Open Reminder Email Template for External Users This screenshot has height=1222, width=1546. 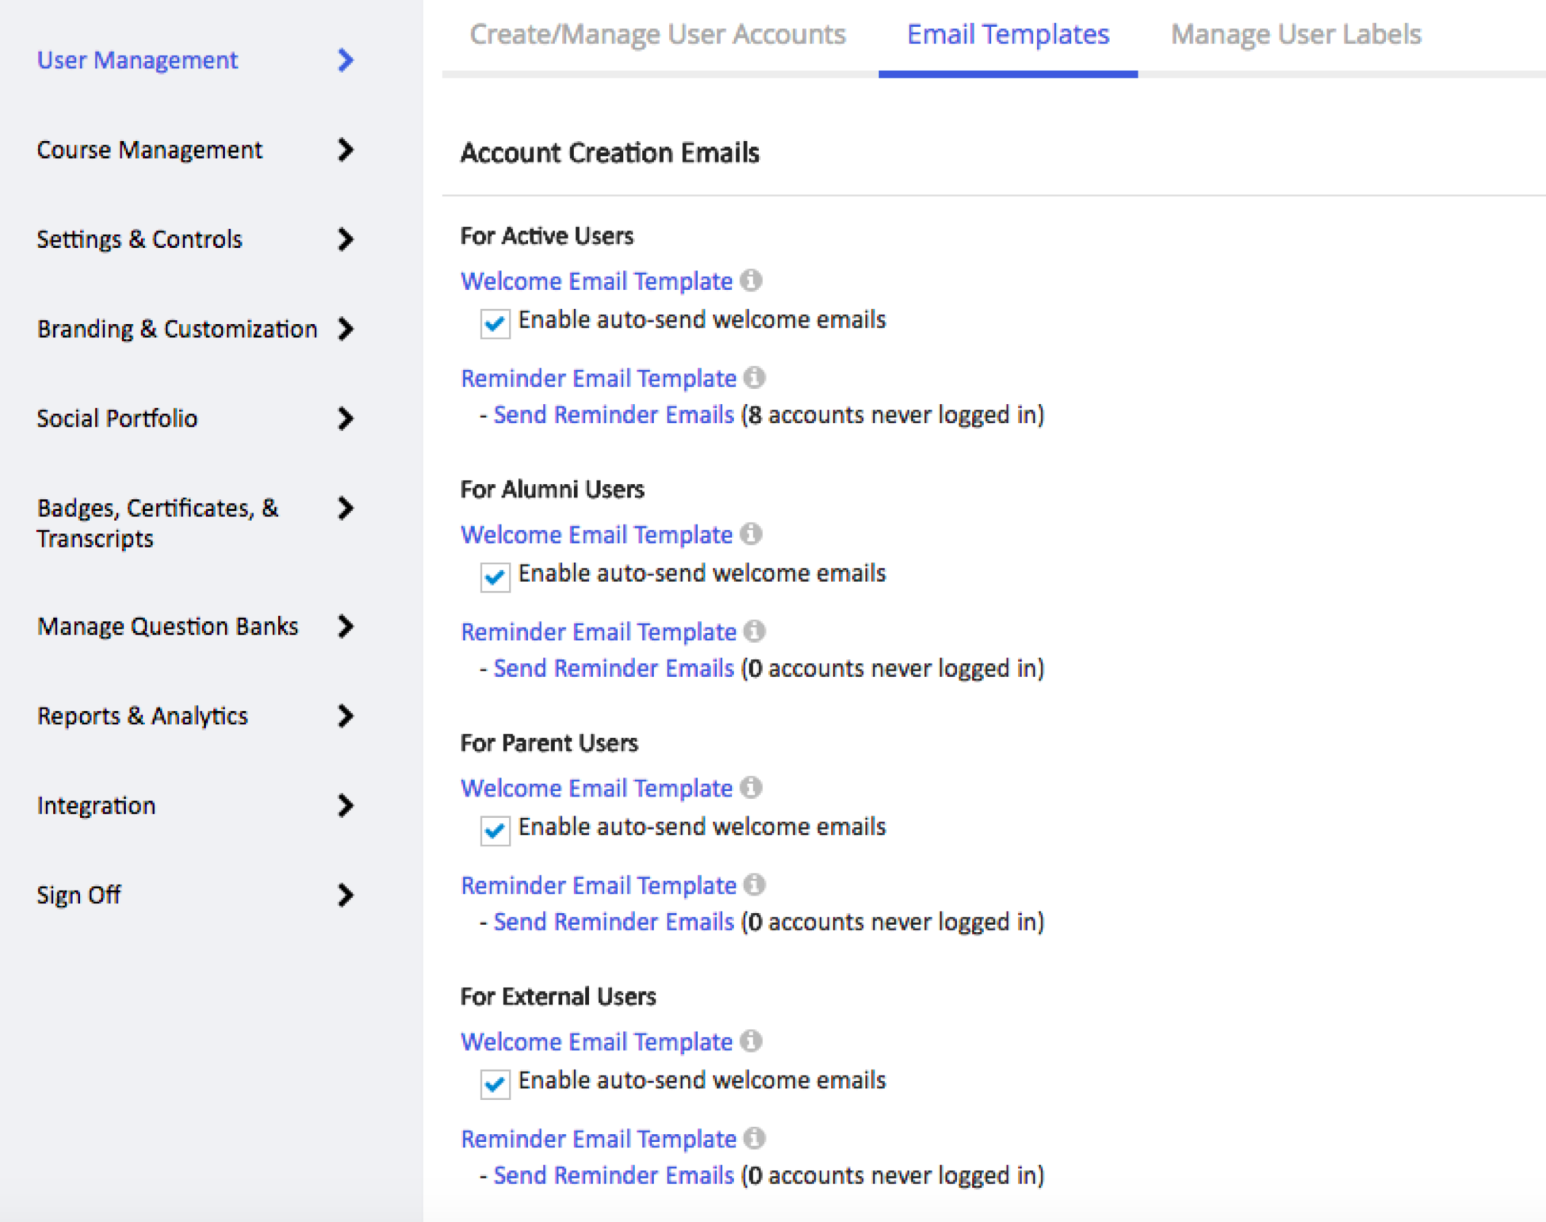(x=599, y=1140)
